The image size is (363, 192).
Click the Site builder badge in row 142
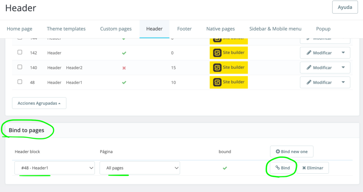(229, 53)
